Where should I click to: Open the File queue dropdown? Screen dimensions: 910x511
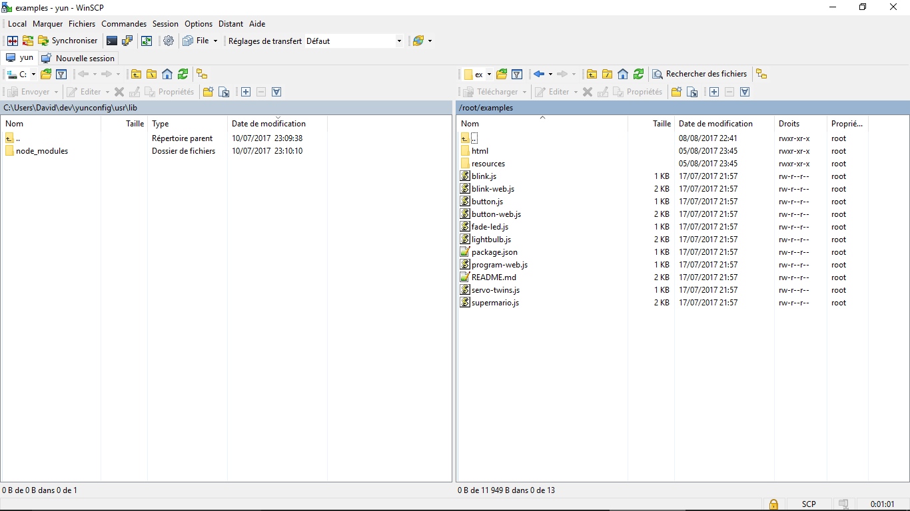201,41
